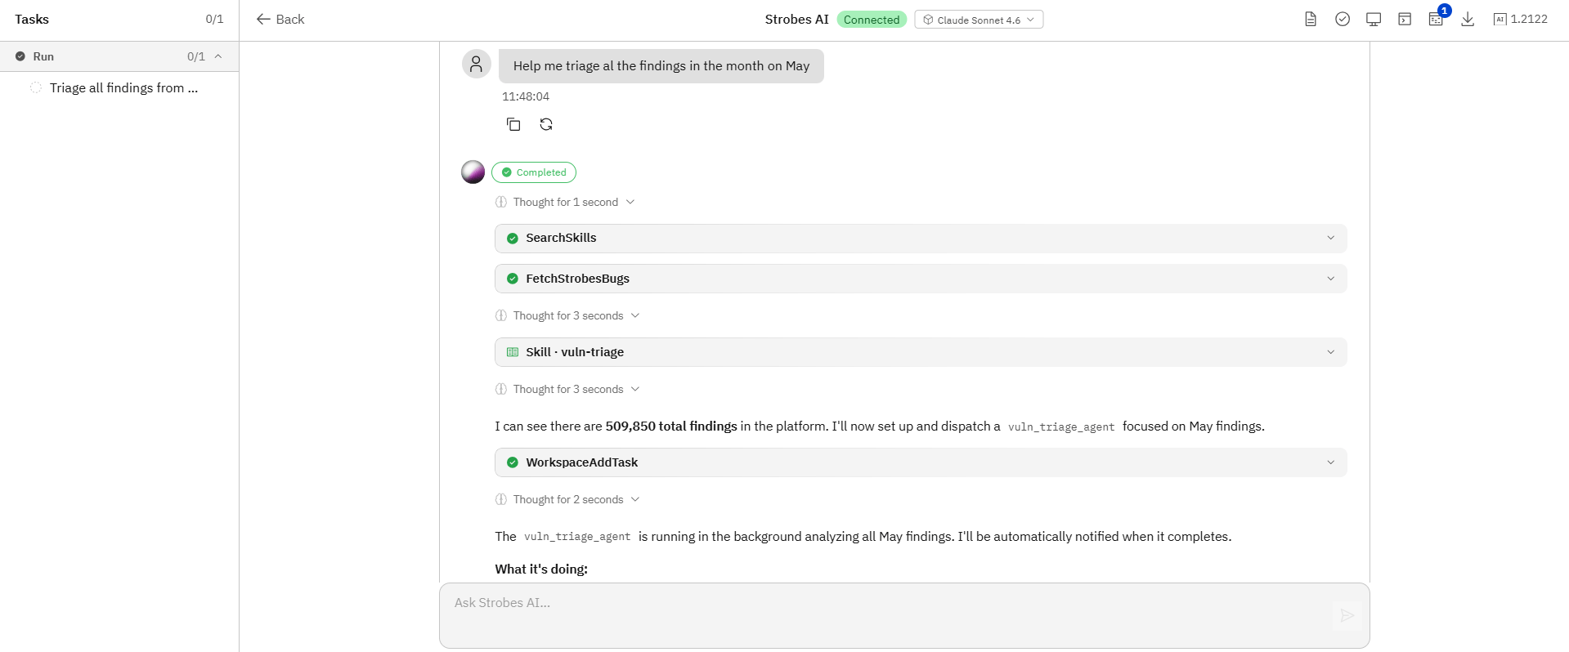The image size is (1569, 652).
Task: Click the green check on SearchSkills
Action: coord(513,239)
